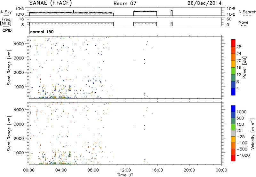Click the 20:00 time tick label
The image size is (256, 177).
[189, 170]
